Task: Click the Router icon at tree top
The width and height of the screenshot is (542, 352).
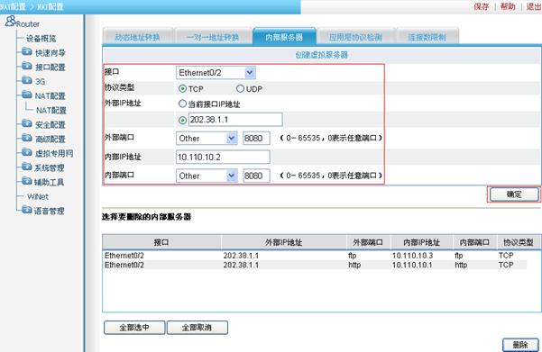Action: pyautogui.click(x=10, y=21)
